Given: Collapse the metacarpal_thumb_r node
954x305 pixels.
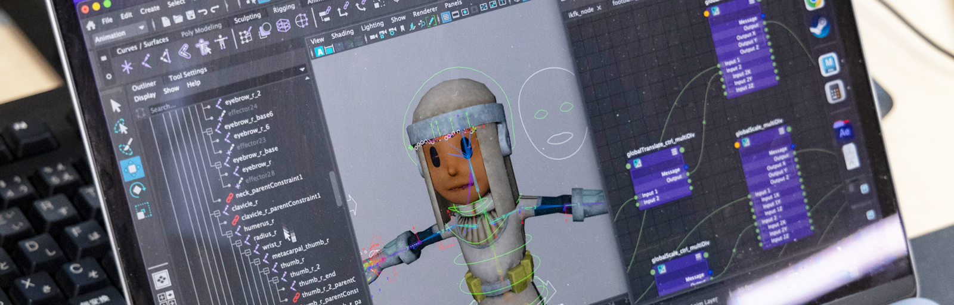Looking at the screenshot, I should click(x=257, y=262).
